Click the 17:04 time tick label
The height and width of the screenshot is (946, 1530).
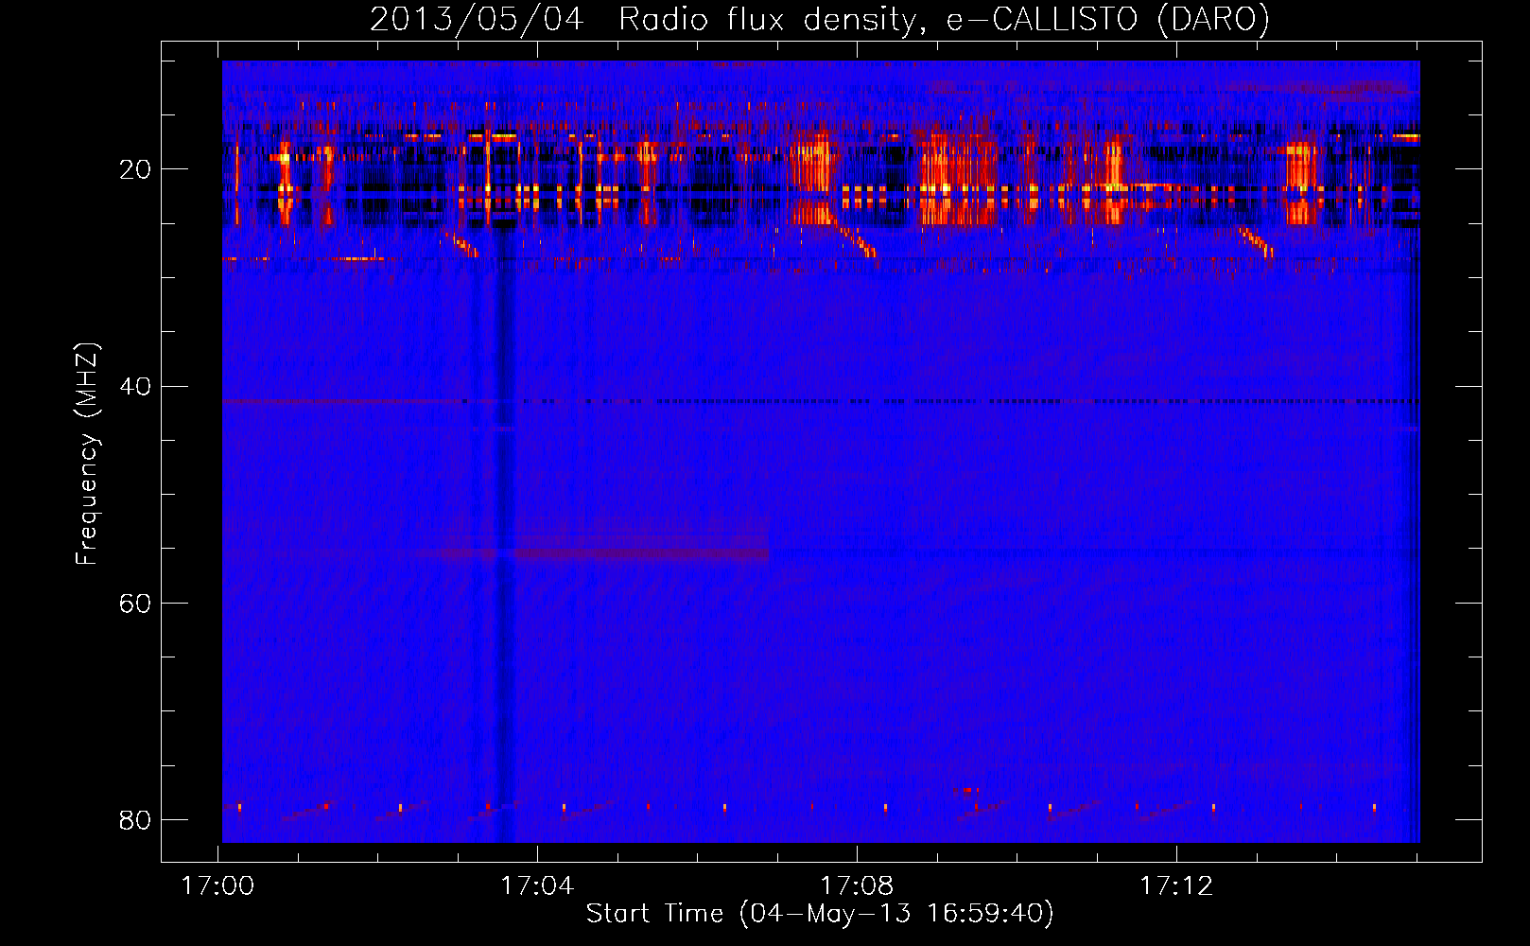537,886
